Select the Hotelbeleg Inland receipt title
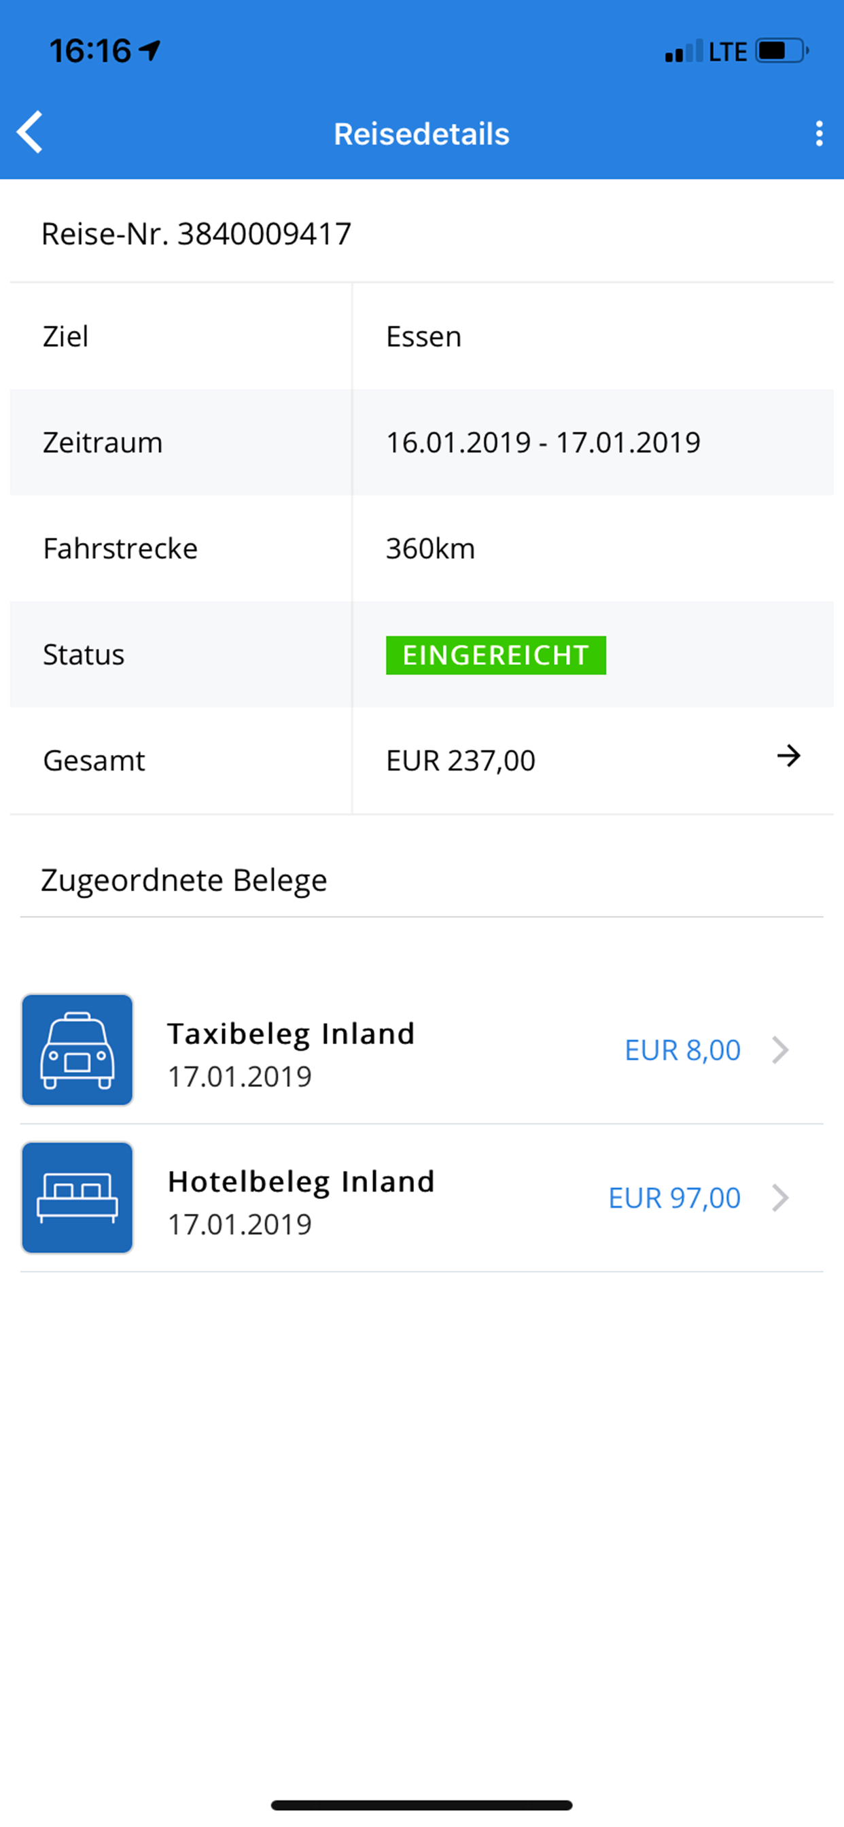844x1827 pixels. pyautogui.click(x=301, y=1181)
